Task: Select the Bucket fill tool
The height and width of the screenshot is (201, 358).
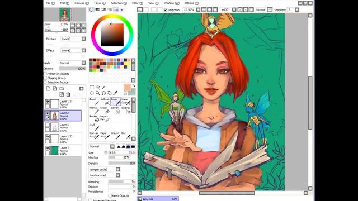Action: [95, 118]
